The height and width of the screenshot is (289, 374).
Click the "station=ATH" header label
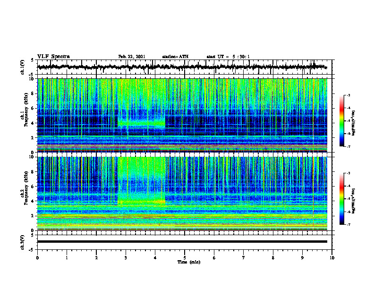point(175,57)
